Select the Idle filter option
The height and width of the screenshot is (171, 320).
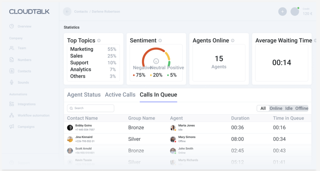coord(289,108)
